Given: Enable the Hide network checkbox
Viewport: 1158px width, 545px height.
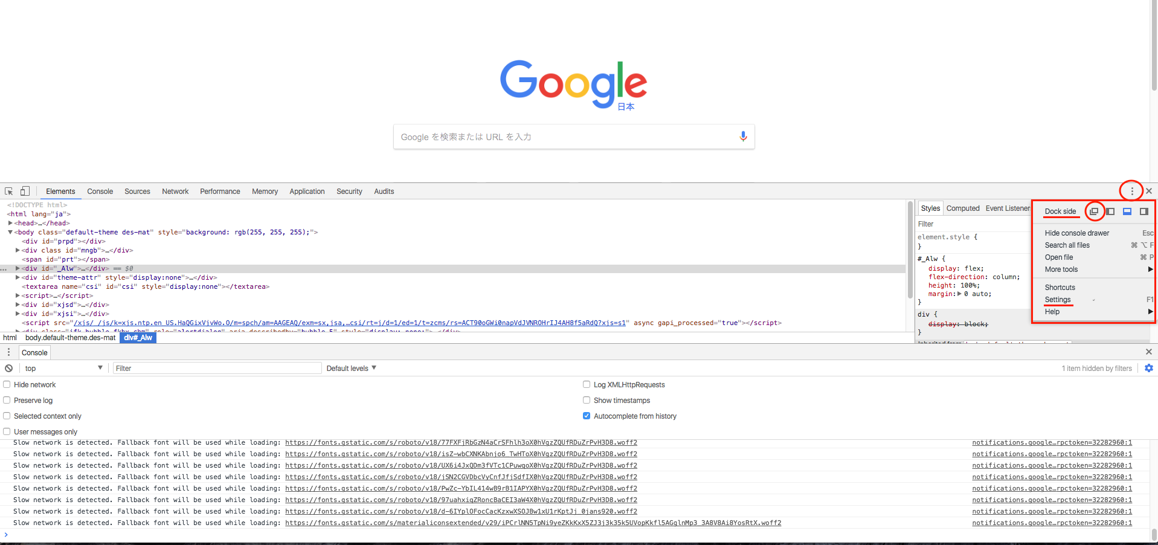Looking at the screenshot, I should [x=7, y=384].
